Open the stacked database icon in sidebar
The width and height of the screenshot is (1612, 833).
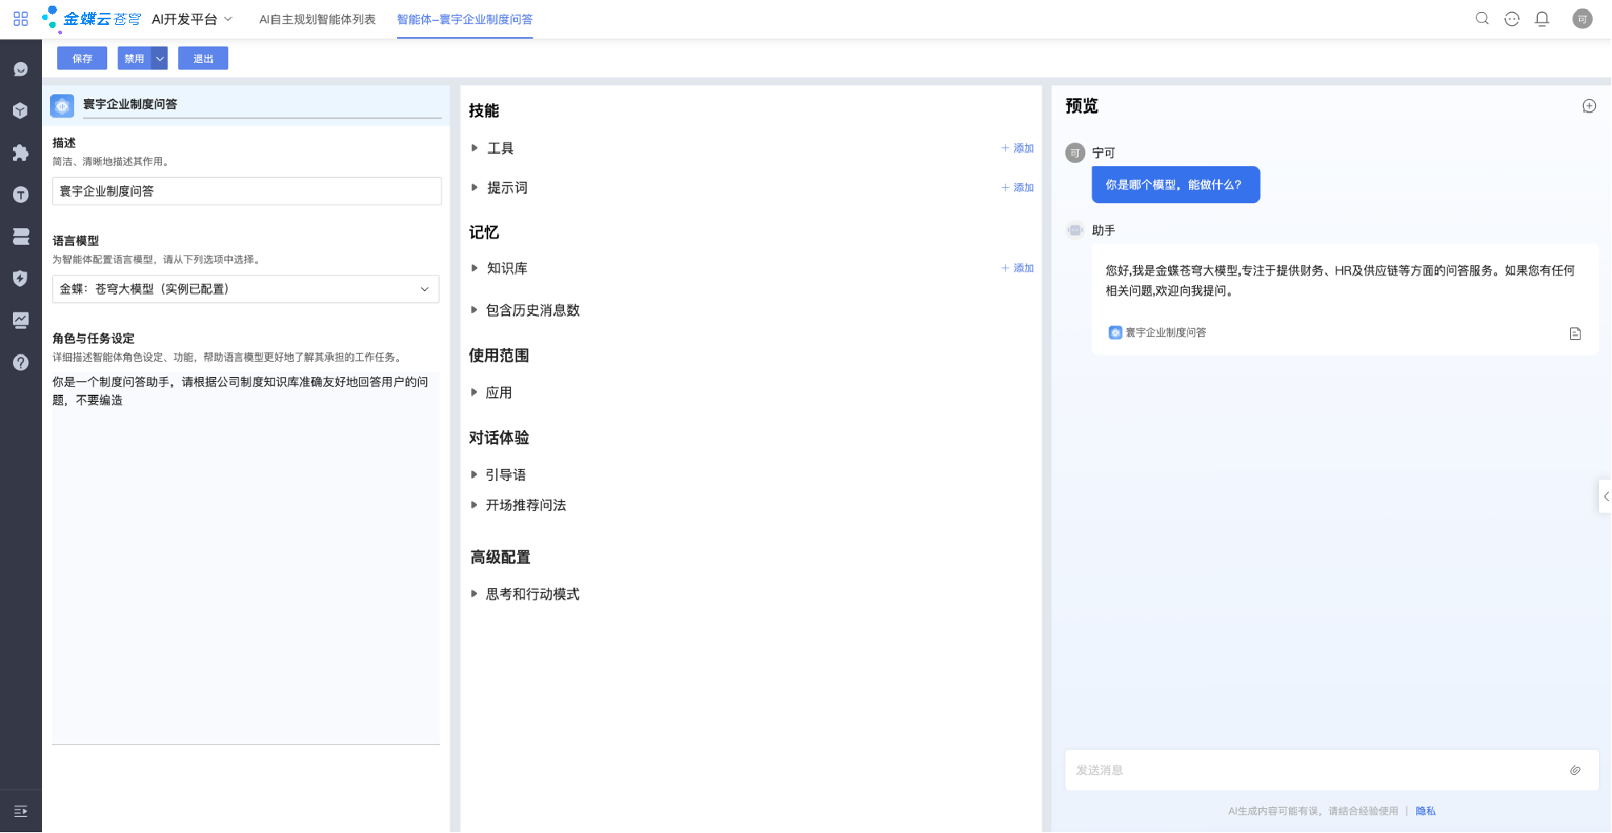tap(21, 237)
